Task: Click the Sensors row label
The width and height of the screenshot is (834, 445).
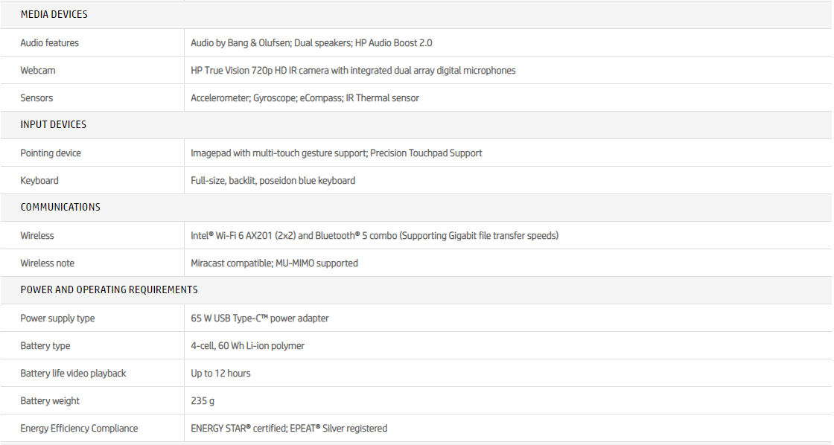Action: click(x=36, y=98)
